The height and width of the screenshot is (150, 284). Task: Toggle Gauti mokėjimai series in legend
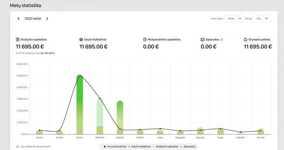pyautogui.click(x=139, y=147)
